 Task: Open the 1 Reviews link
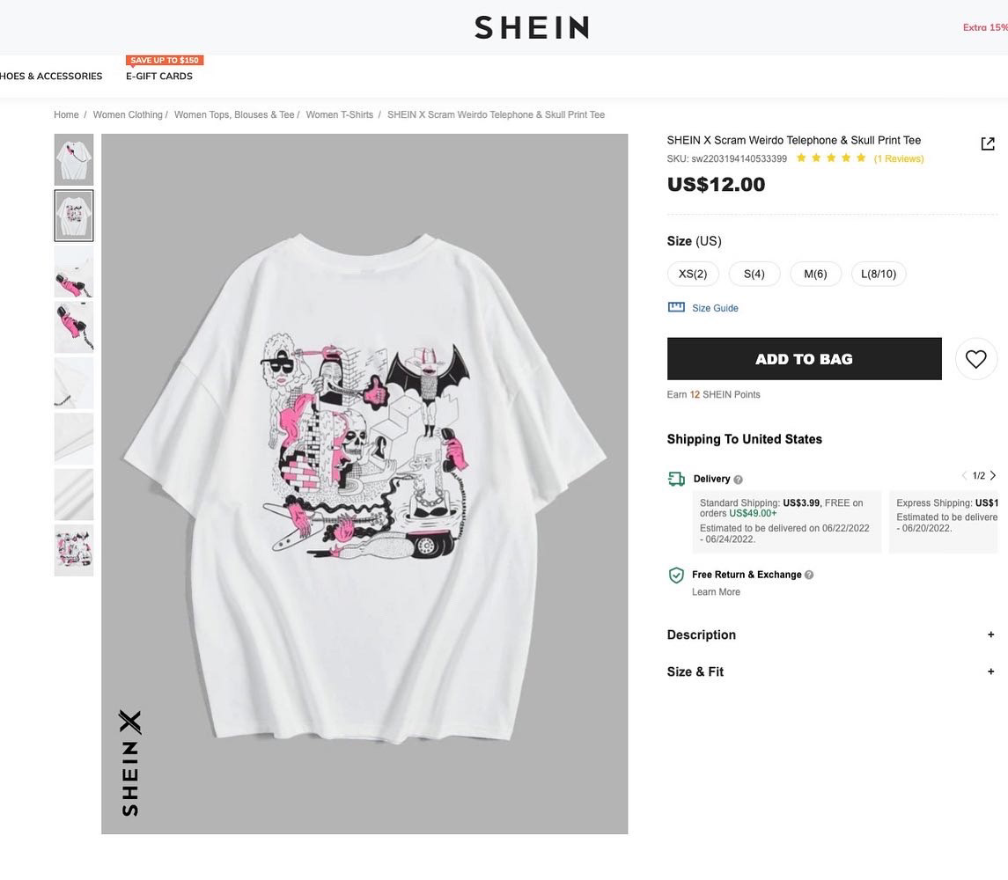[x=898, y=159]
